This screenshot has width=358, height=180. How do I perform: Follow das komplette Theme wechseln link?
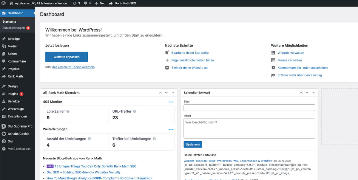click(x=73, y=67)
